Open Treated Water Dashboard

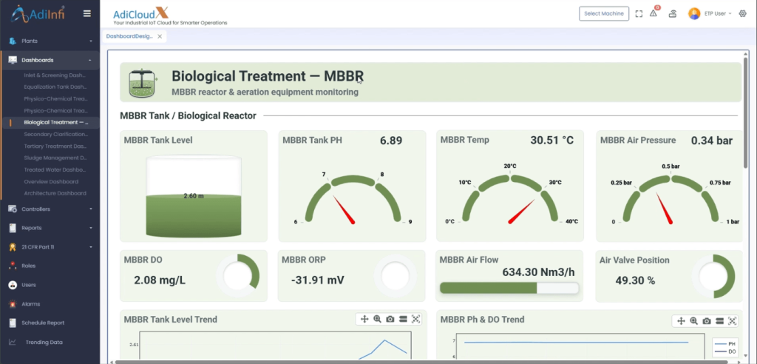tap(55, 169)
